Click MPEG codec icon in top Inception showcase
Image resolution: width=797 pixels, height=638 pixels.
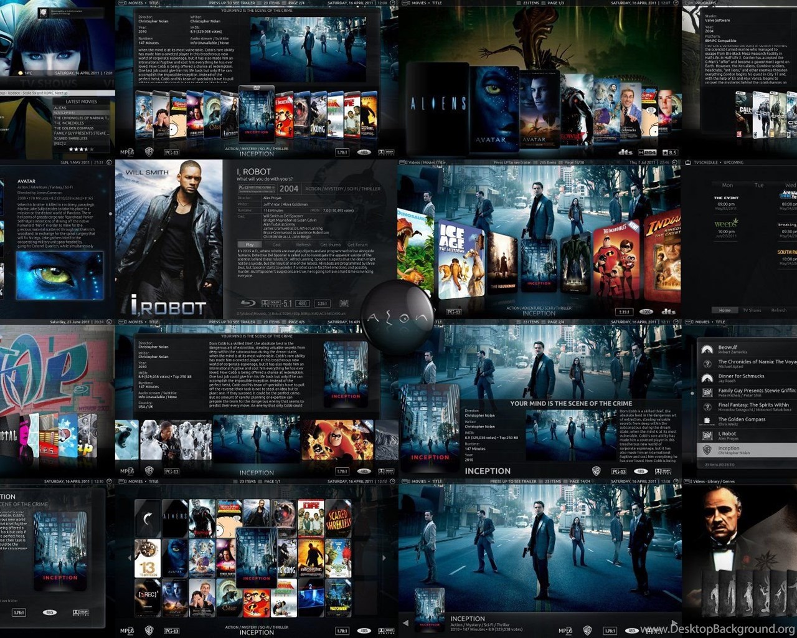(x=127, y=151)
